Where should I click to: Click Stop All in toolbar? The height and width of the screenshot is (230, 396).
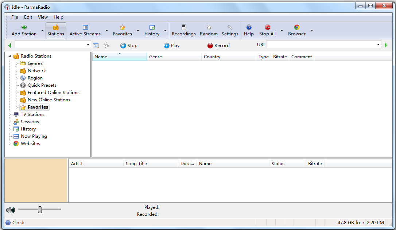[x=267, y=31]
